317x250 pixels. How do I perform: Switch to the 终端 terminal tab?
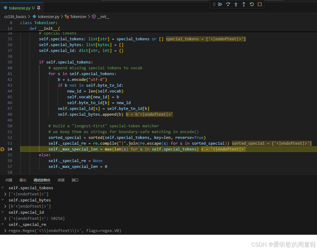(x=61, y=180)
